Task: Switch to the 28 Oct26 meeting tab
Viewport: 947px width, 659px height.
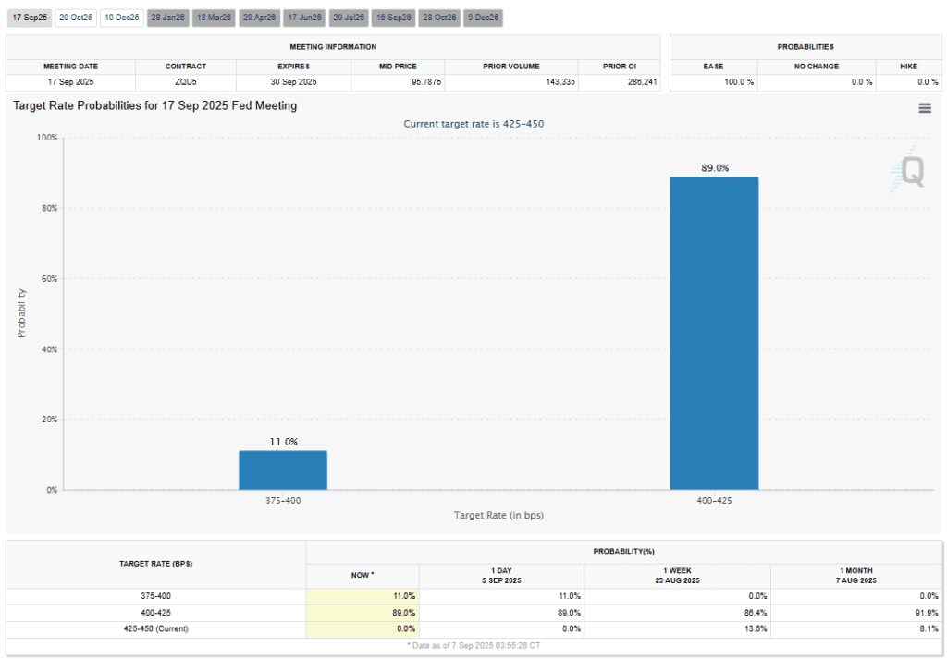Action: (x=439, y=18)
